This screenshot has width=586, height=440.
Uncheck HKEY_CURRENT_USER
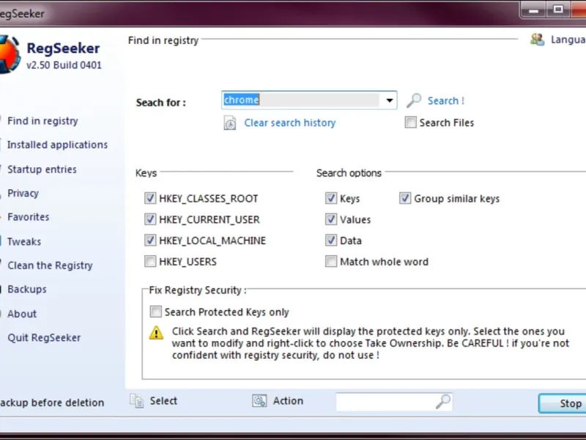tap(150, 219)
